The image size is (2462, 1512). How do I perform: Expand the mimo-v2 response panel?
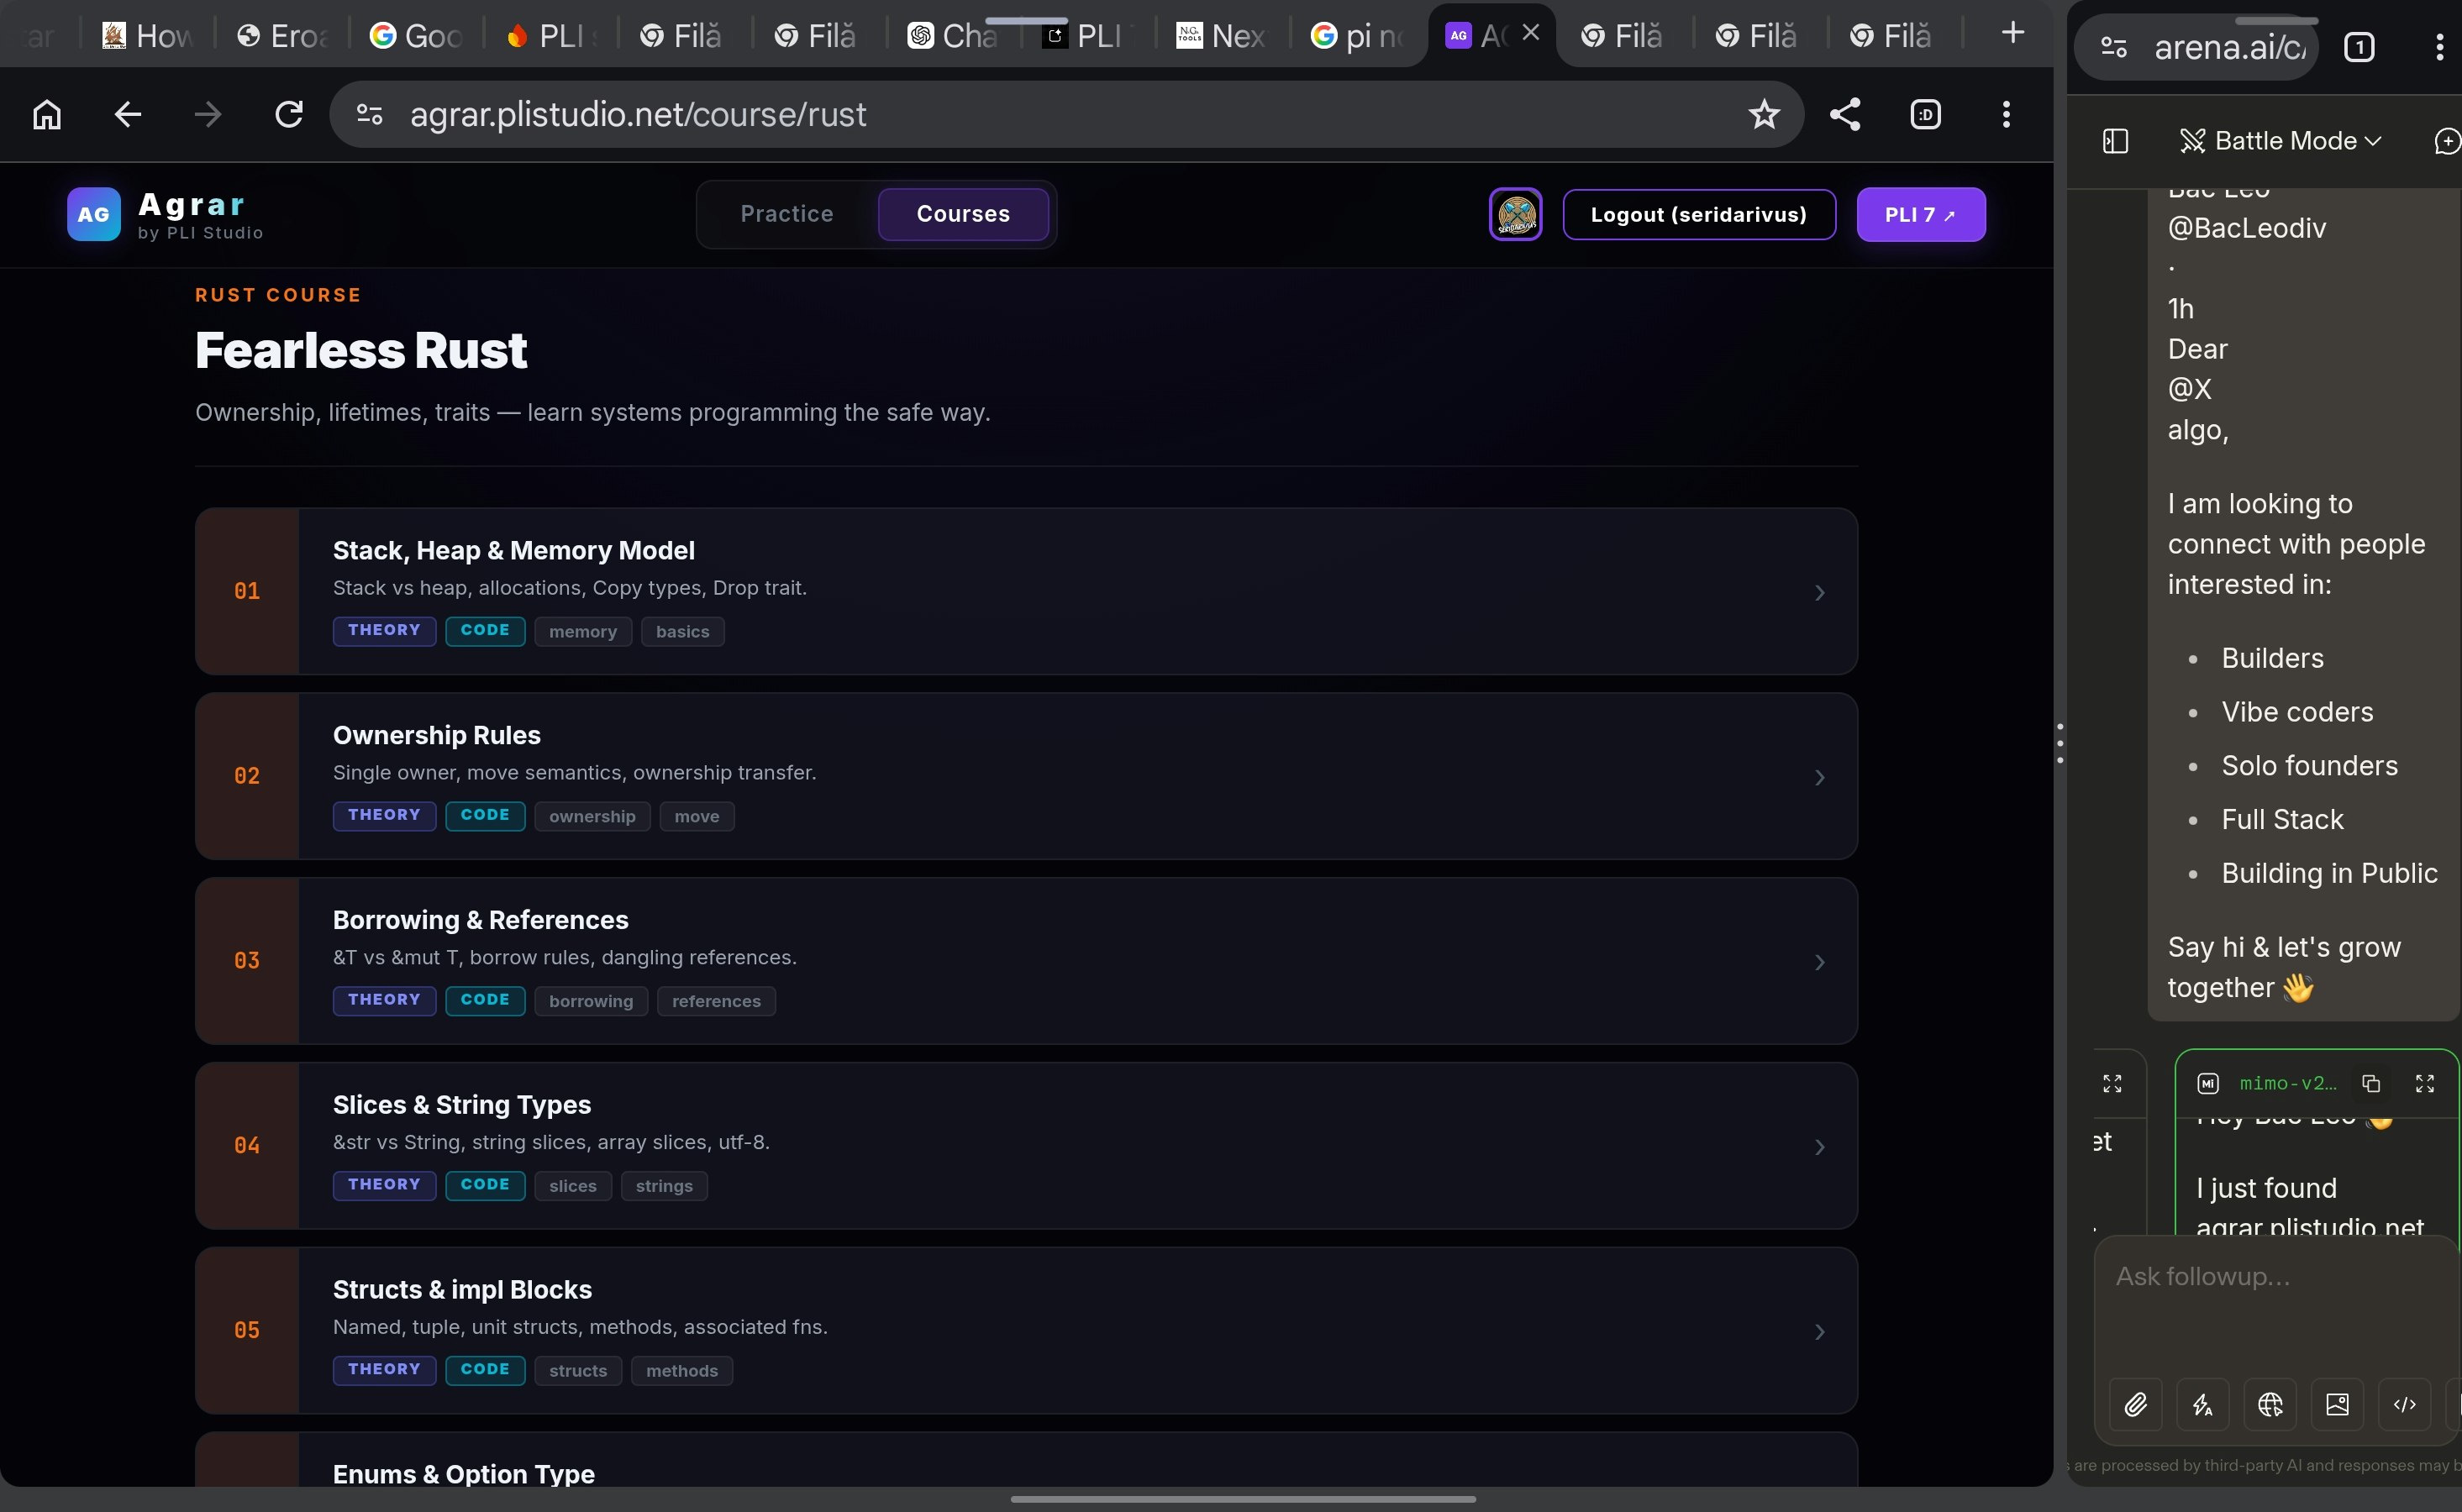coord(2425,1083)
